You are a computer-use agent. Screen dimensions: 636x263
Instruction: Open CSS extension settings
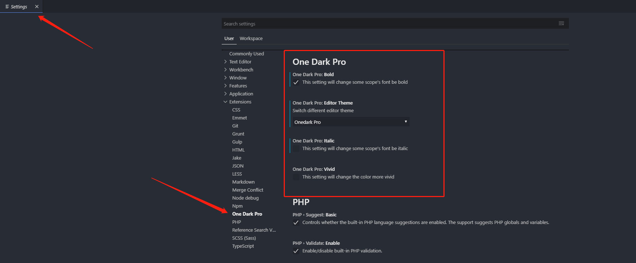coord(236,110)
